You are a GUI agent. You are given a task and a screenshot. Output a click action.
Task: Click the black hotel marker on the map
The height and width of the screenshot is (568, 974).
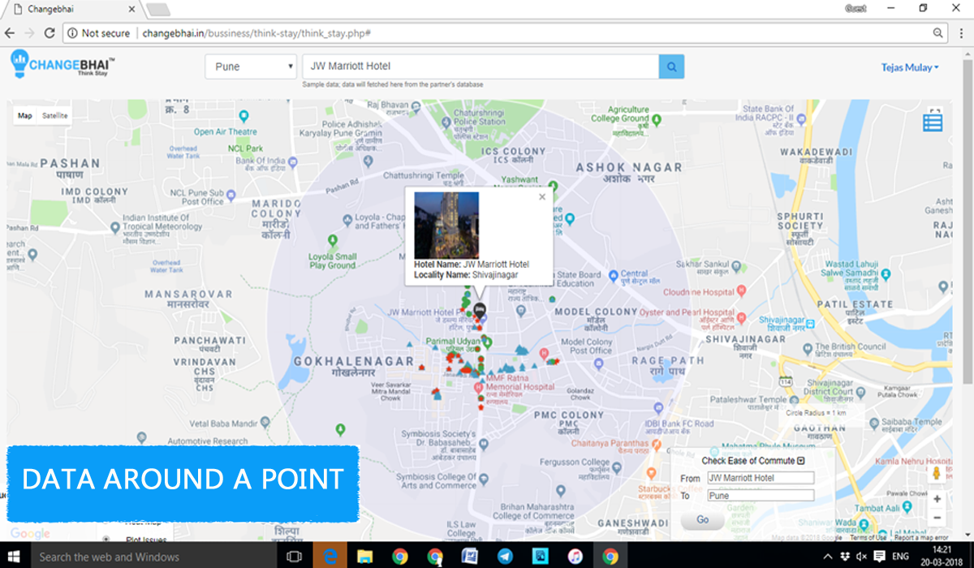[480, 309]
